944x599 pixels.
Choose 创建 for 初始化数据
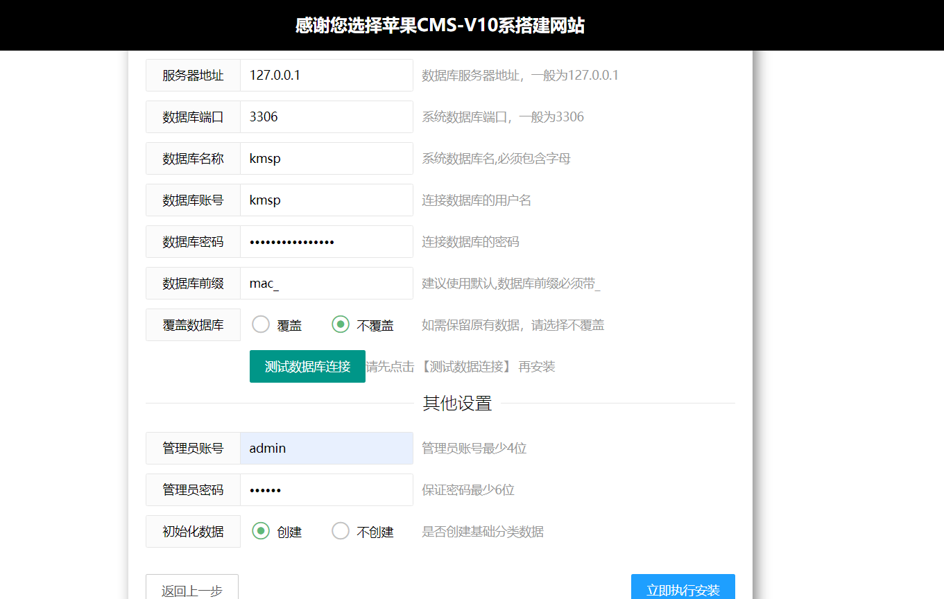click(261, 531)
